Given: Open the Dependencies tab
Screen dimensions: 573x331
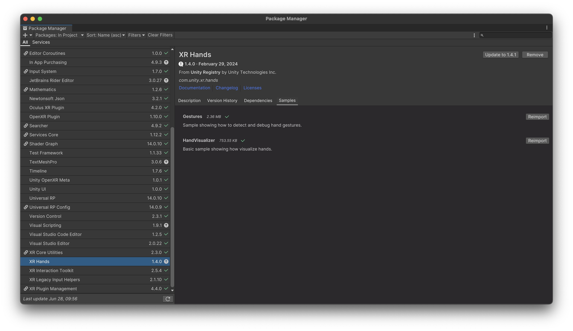Looking at the screenshot, I should click(x=258, y=101).
